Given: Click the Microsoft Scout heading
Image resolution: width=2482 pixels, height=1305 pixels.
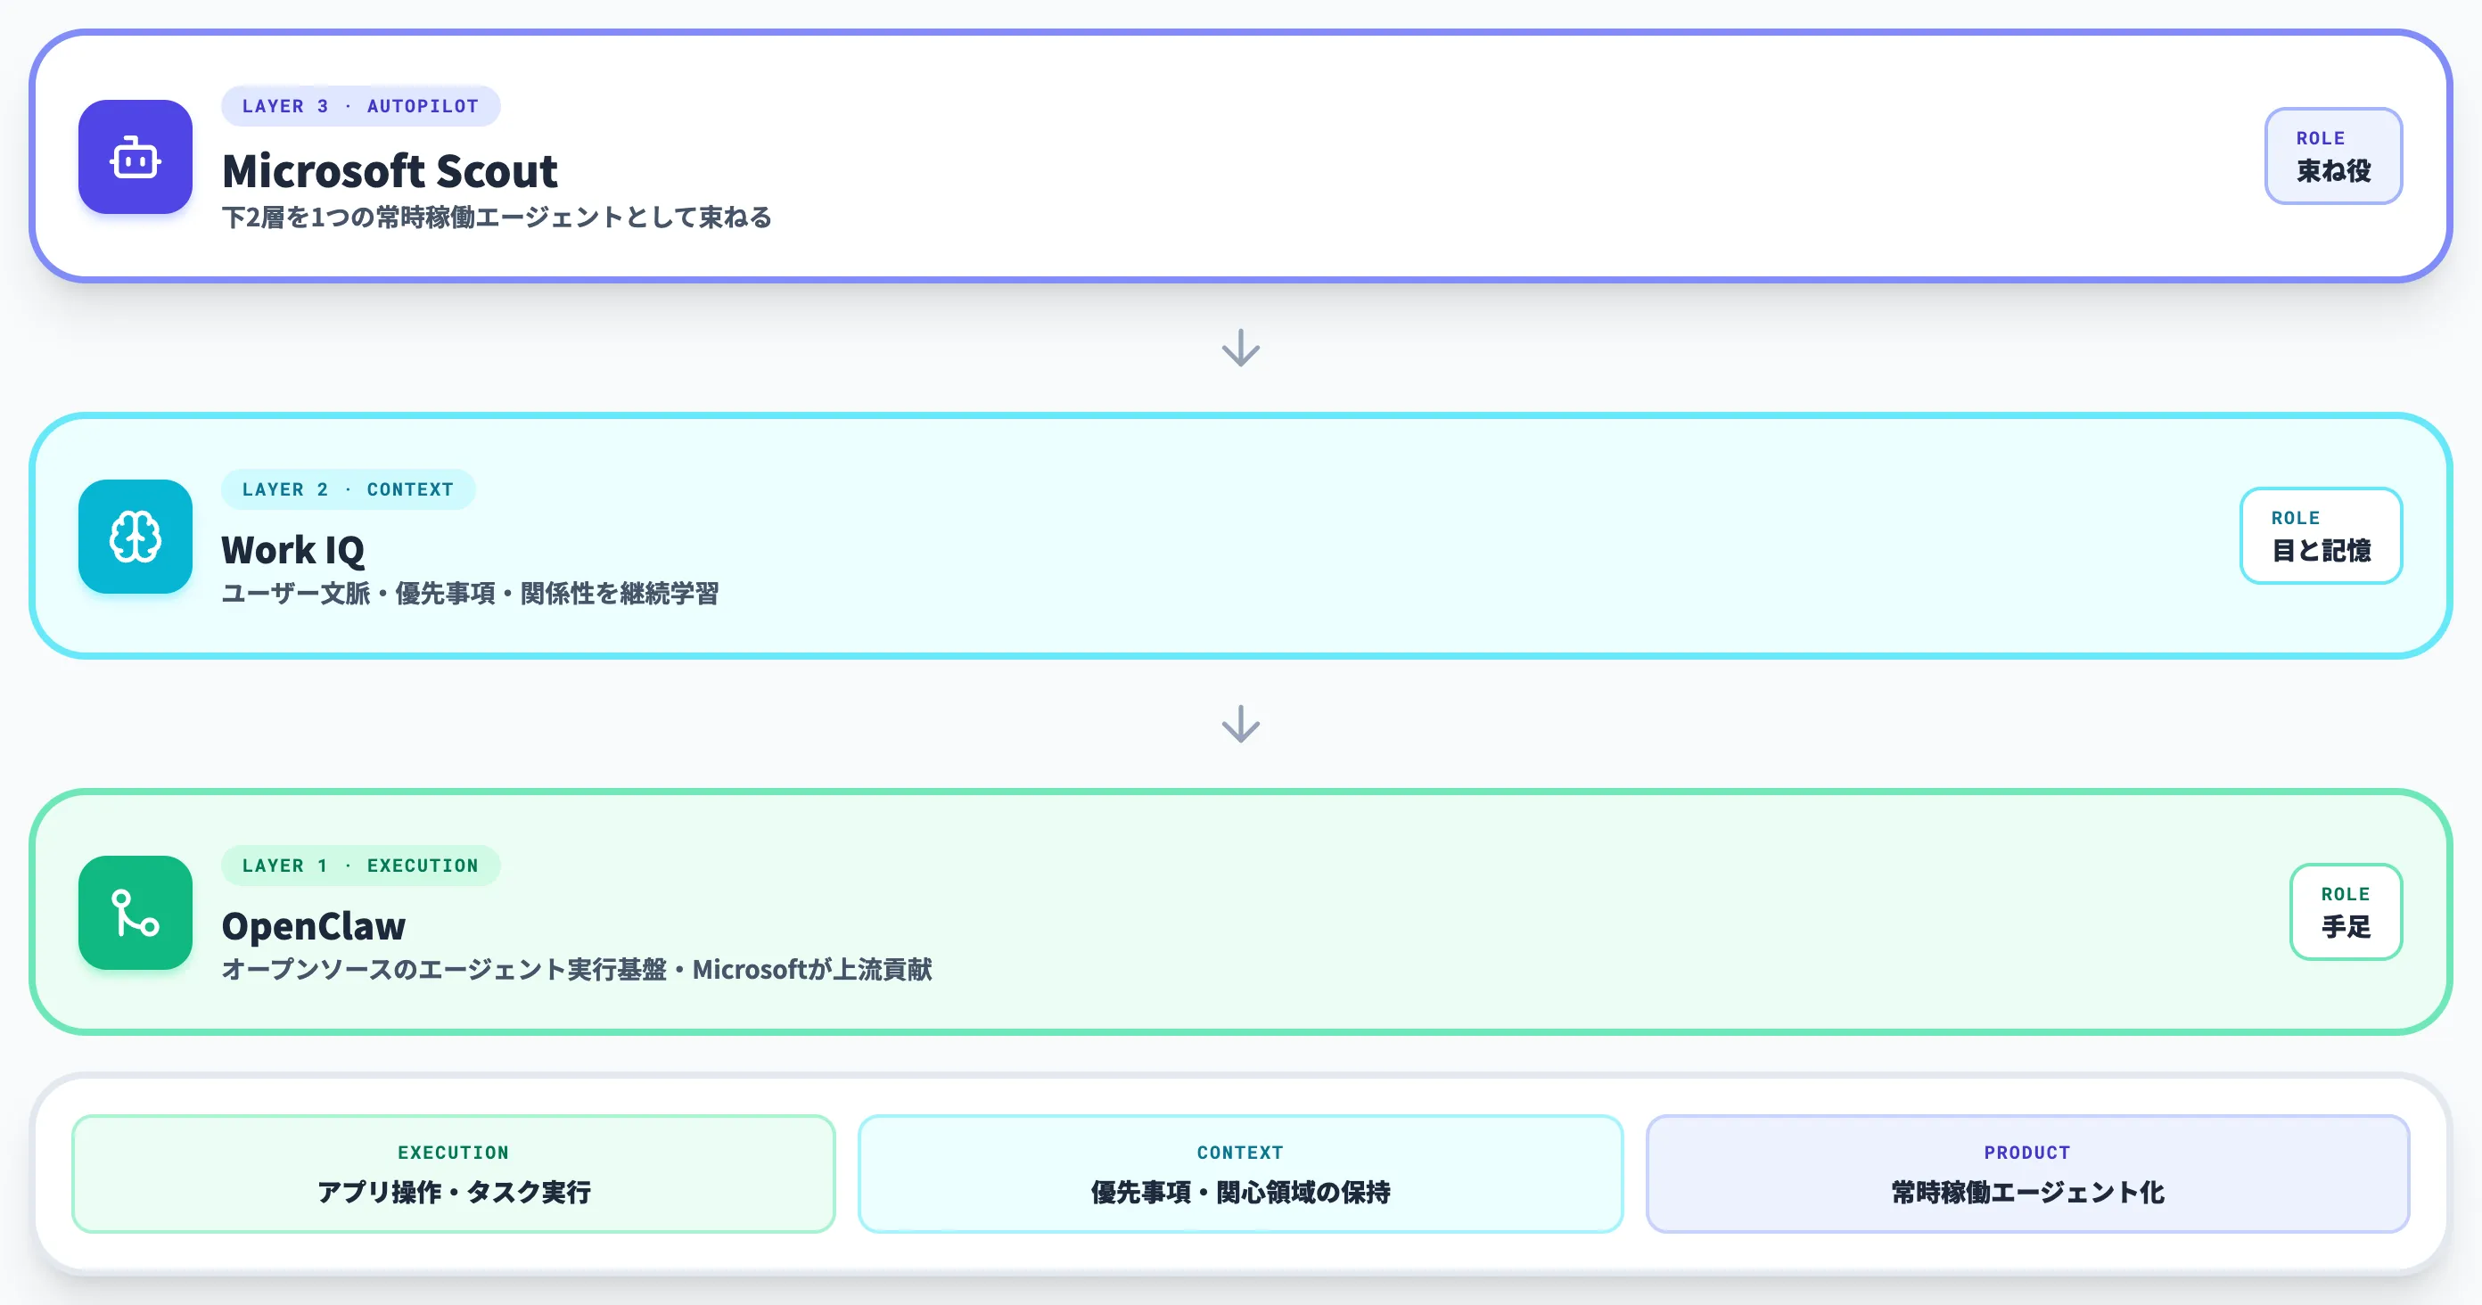Looking at the screenshot, I should coord(390,171).
